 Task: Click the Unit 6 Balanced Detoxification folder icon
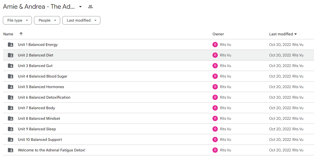point(11,97)
